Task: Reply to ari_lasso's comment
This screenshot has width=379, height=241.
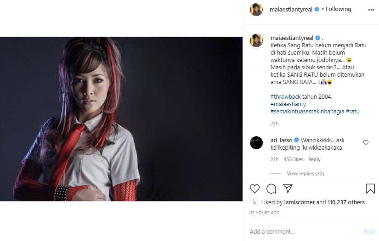Action: [x=314, y=159]
